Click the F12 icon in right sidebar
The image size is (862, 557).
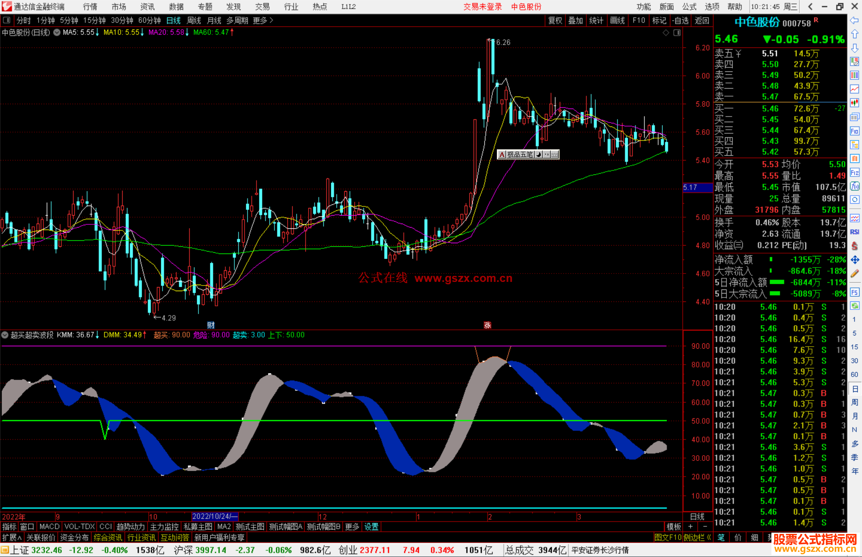tap(854, 172)
